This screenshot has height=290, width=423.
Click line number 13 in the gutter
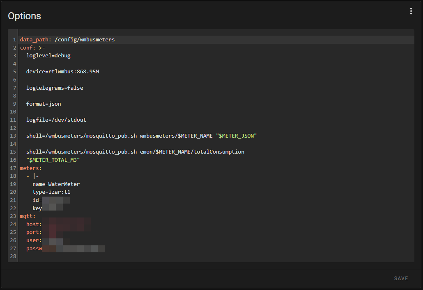[13, 136]
